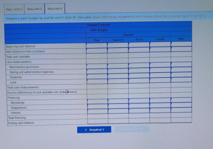
Task: Select Repayments Second quarter cell
Action: (x=119, y=106)
